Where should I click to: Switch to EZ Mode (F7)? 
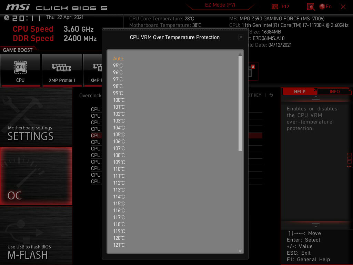click(220, 5)
